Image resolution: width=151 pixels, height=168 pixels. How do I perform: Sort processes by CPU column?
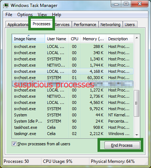click(74, 39)
